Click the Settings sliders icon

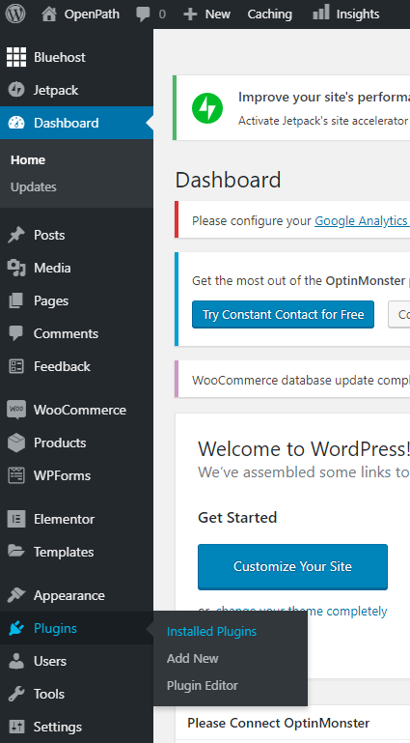pyautogui.click(x=16, y=727)
